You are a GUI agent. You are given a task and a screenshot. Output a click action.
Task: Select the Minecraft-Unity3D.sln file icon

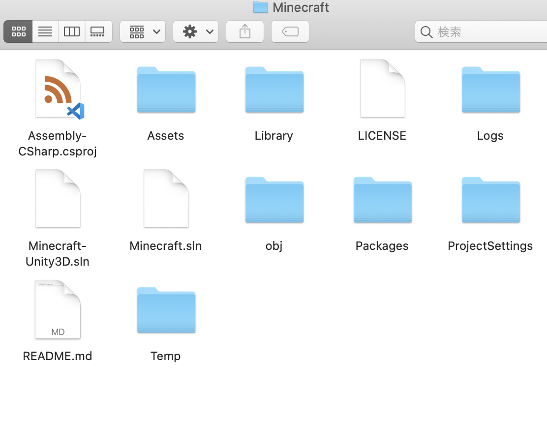point(58,199)
